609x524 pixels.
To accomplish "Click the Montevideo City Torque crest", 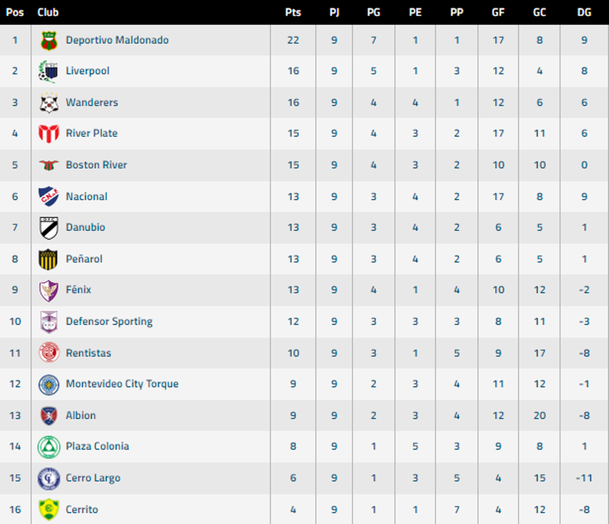I will [x=49, y=384].
